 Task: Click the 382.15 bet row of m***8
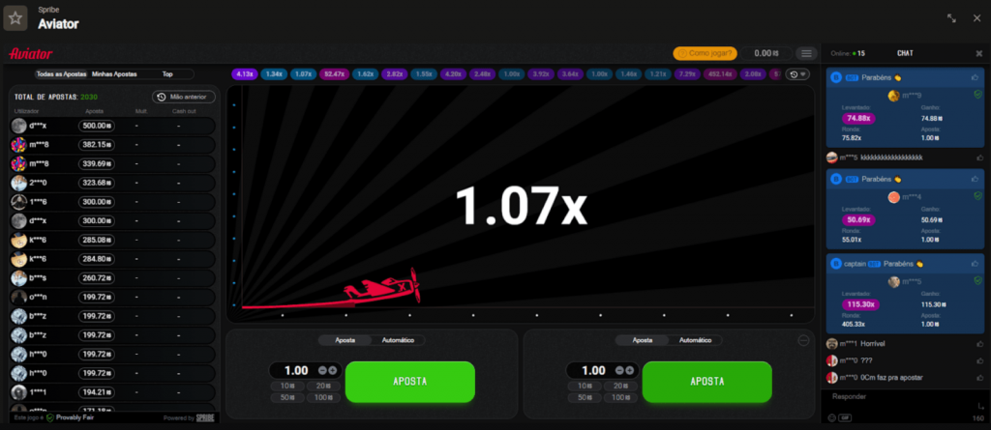tap(113, 145)
